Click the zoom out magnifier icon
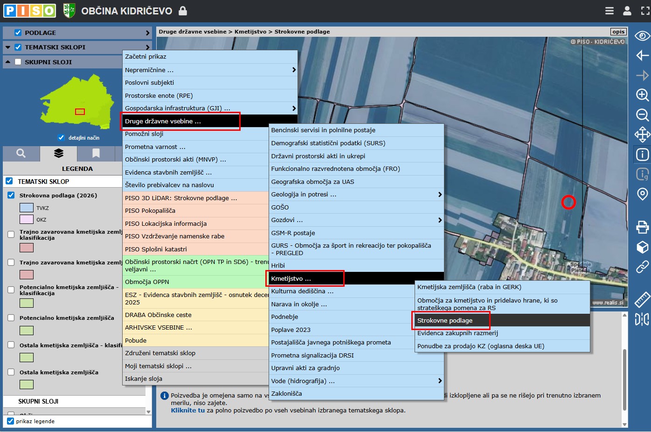Image resolution: width=651 pixels, height=432 pixels. click(x=642, y=115)
